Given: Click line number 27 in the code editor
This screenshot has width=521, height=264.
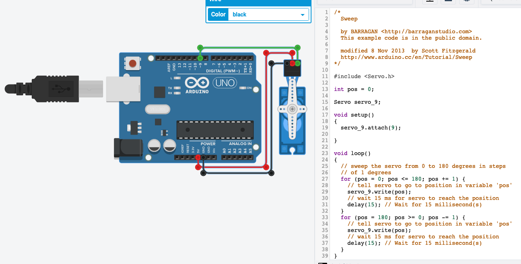Looking at the screenshot, I should [326, 179].
